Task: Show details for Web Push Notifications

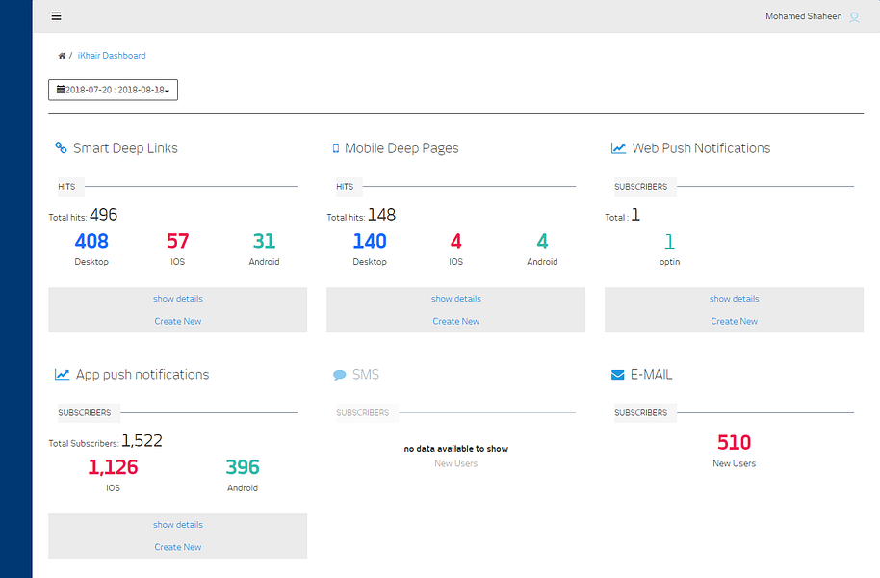Action: (734, 299)
